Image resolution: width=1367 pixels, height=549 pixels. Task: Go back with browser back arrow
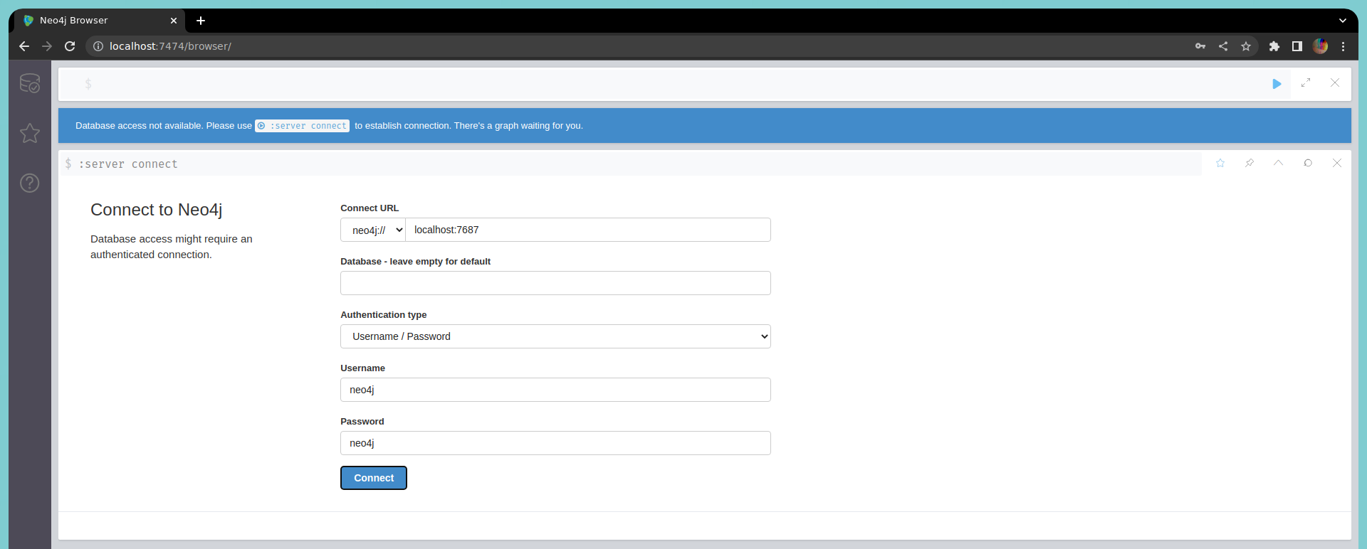pos(24,46)
